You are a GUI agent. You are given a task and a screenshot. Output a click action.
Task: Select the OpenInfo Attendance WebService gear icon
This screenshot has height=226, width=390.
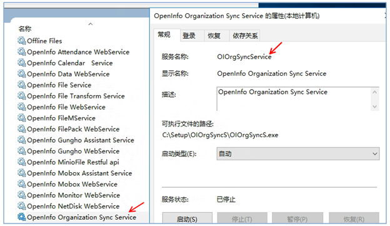(22, 51)
